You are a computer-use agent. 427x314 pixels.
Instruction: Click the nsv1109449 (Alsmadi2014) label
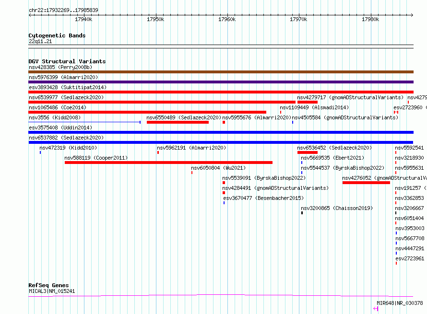[314, 107]
